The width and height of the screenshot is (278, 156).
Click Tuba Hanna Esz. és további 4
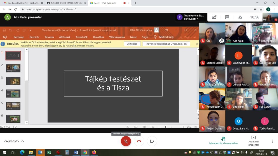click(x=191, y=17)
